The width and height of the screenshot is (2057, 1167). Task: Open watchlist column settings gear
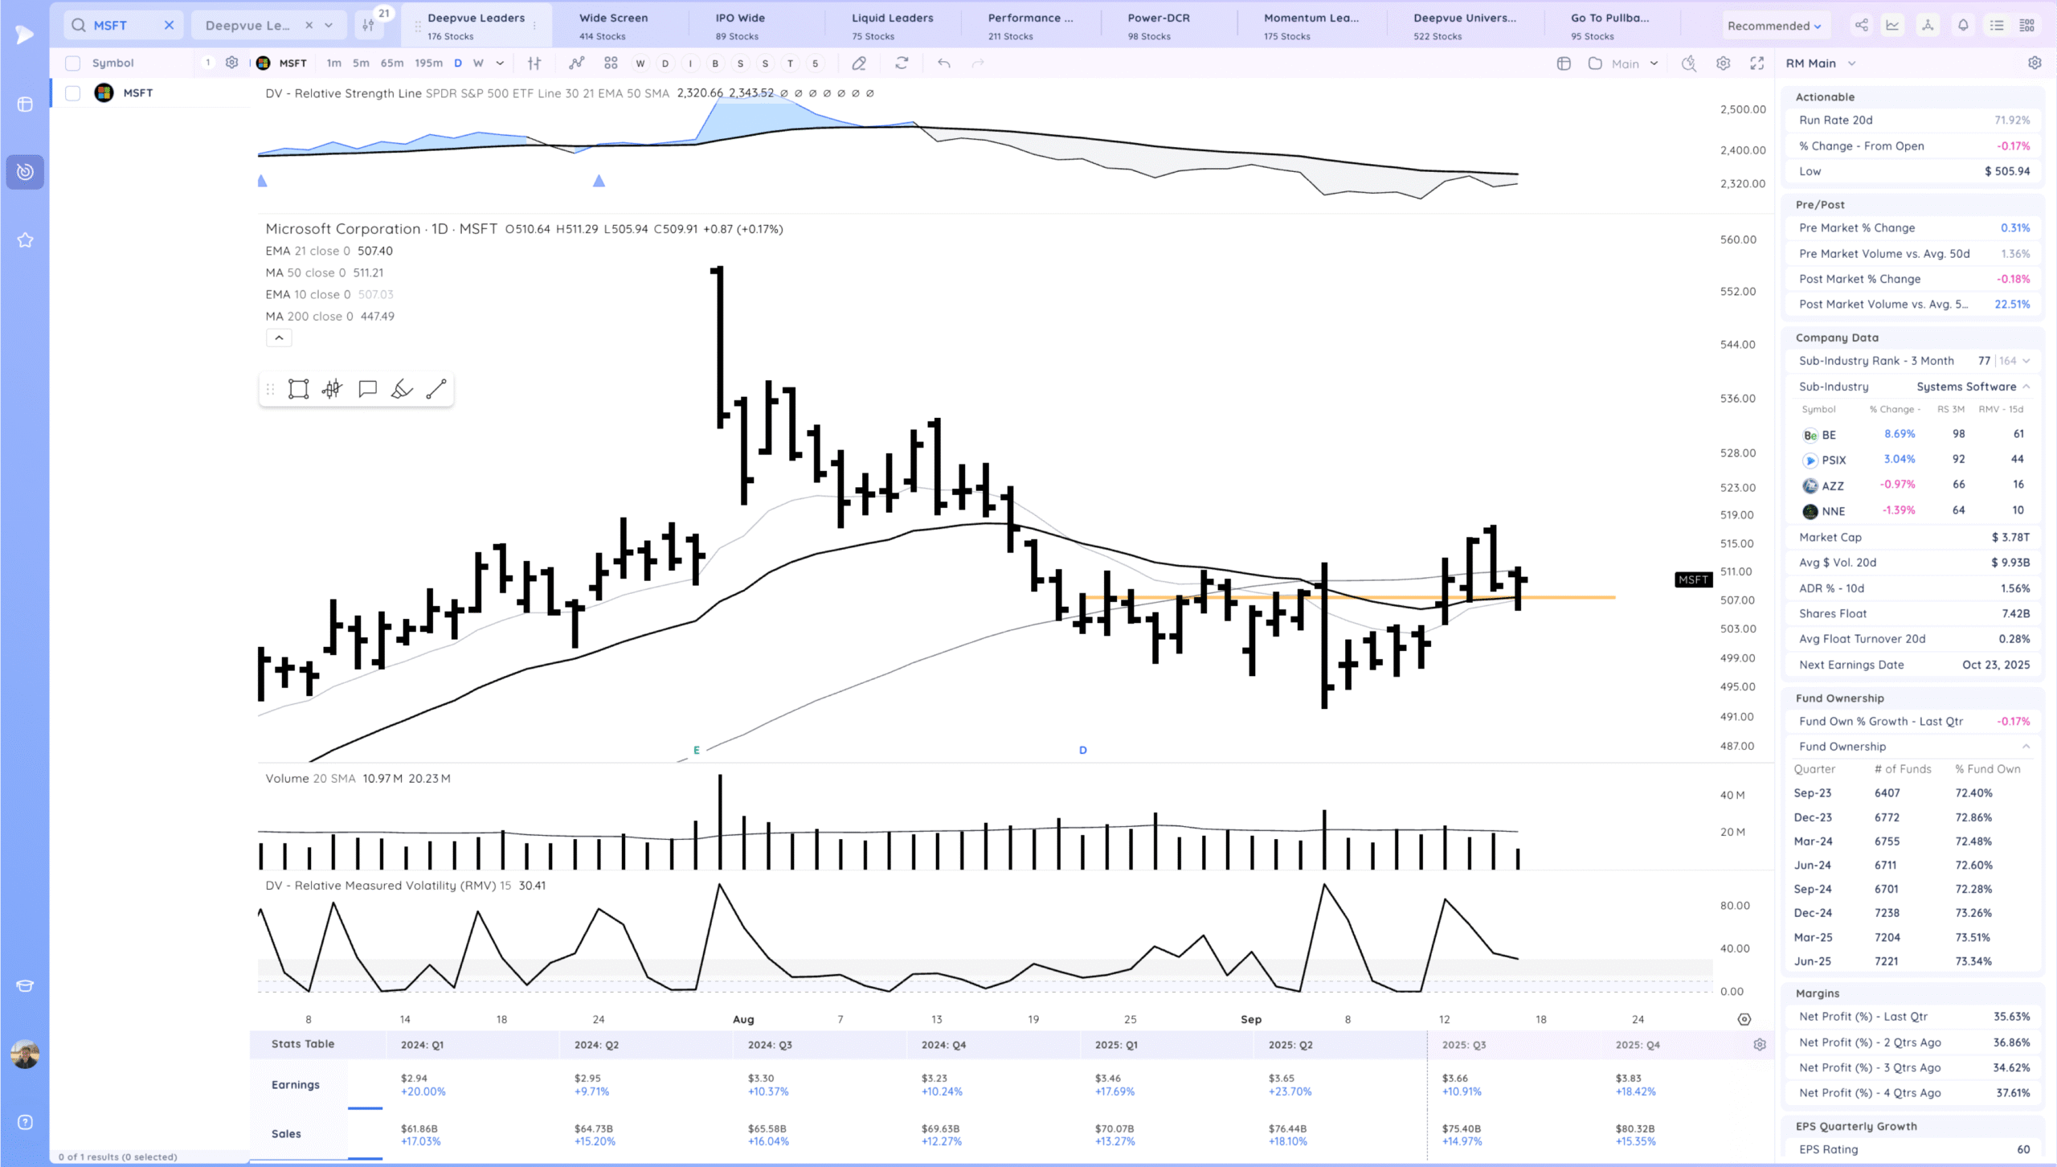coord(231,63)
